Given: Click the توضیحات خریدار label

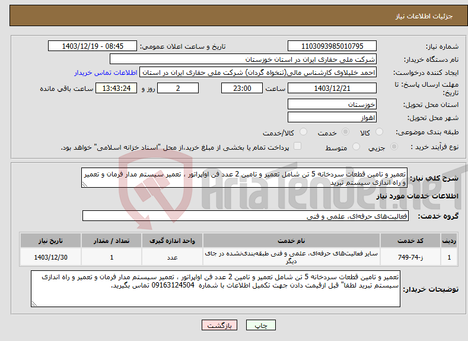Looking at the screenshot, I should pos(431,289).
